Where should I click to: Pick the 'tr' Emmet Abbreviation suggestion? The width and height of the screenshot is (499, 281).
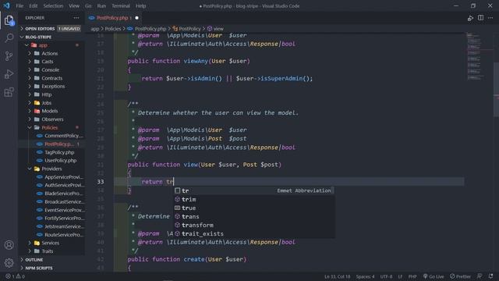253,190
